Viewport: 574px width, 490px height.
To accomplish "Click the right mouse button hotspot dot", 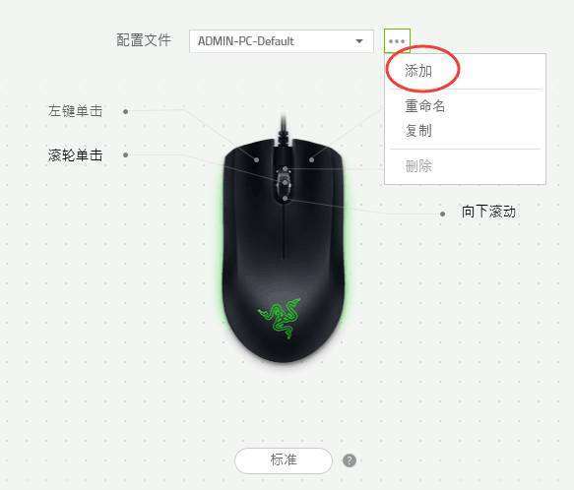I will point(311,160).
